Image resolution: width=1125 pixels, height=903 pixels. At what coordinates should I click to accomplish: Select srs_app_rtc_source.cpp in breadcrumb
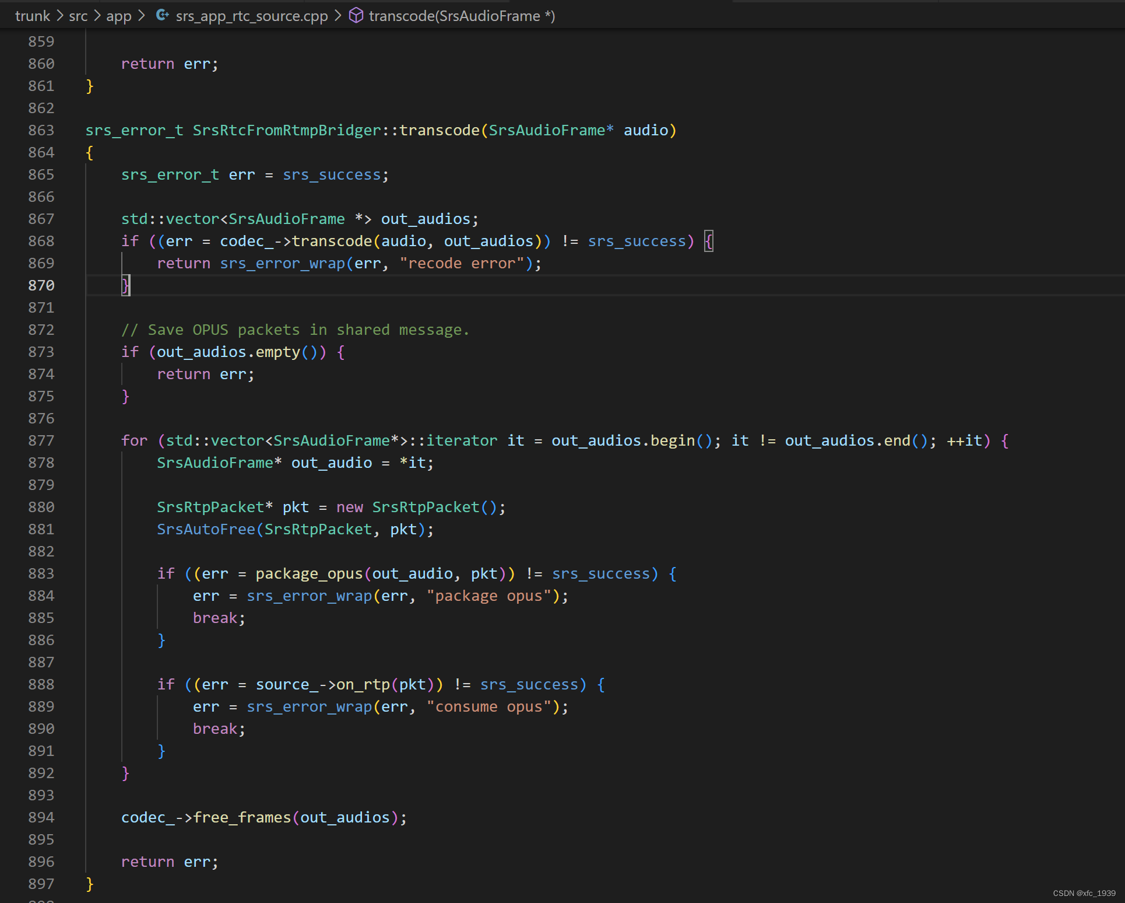click(x=251, y=16)
